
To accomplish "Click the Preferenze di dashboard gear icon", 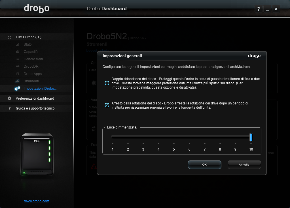I will coord(10,98).
